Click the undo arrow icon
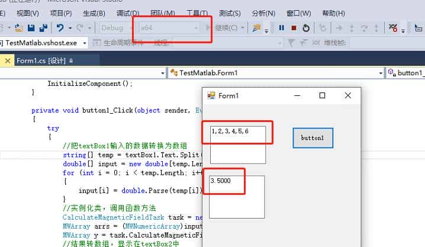This screenshot has width=425, height=247. (x=60, y=28)
